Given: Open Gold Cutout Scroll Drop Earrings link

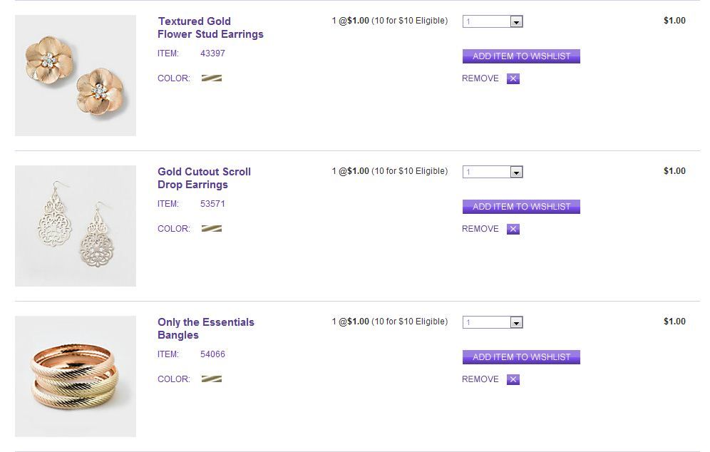Looking at the screenshot, I should [x=204, y=178].
